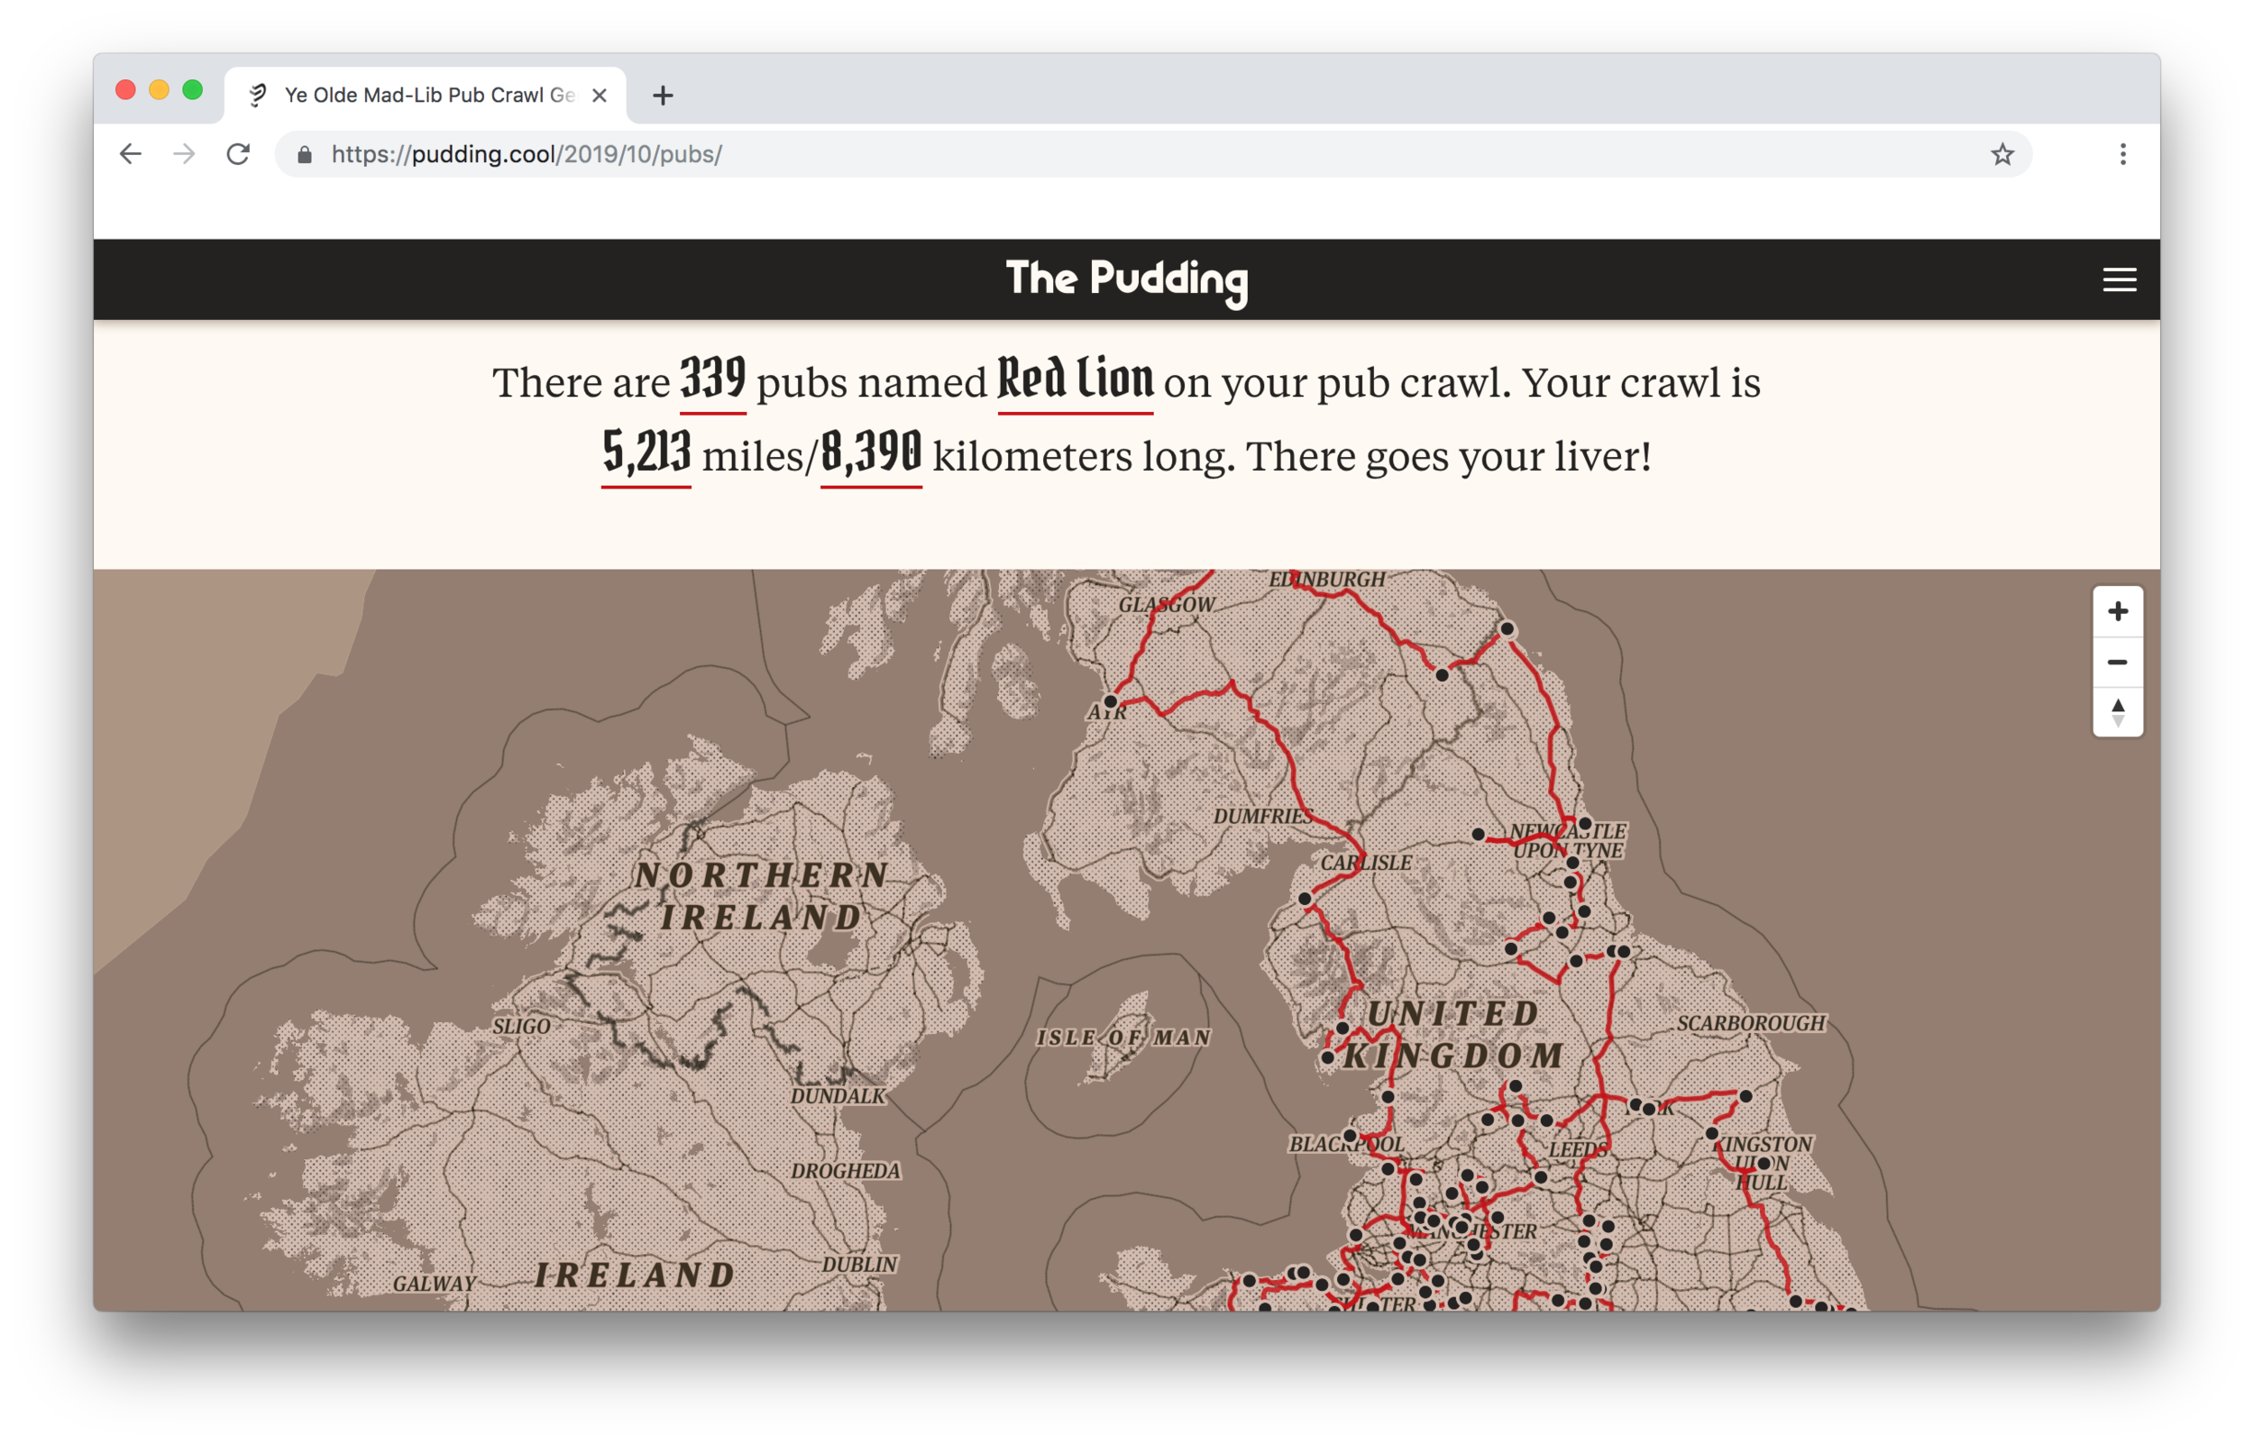Click the pub name 'Red Lion'
Screen dimensions: 2254x1445
[x=1075, y=380]
